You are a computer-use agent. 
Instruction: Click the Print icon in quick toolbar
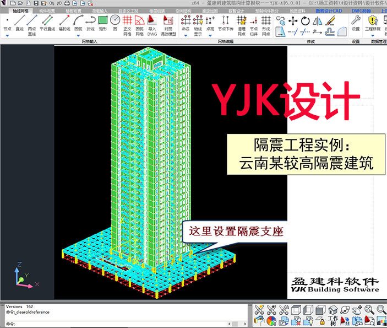(67, 3)
